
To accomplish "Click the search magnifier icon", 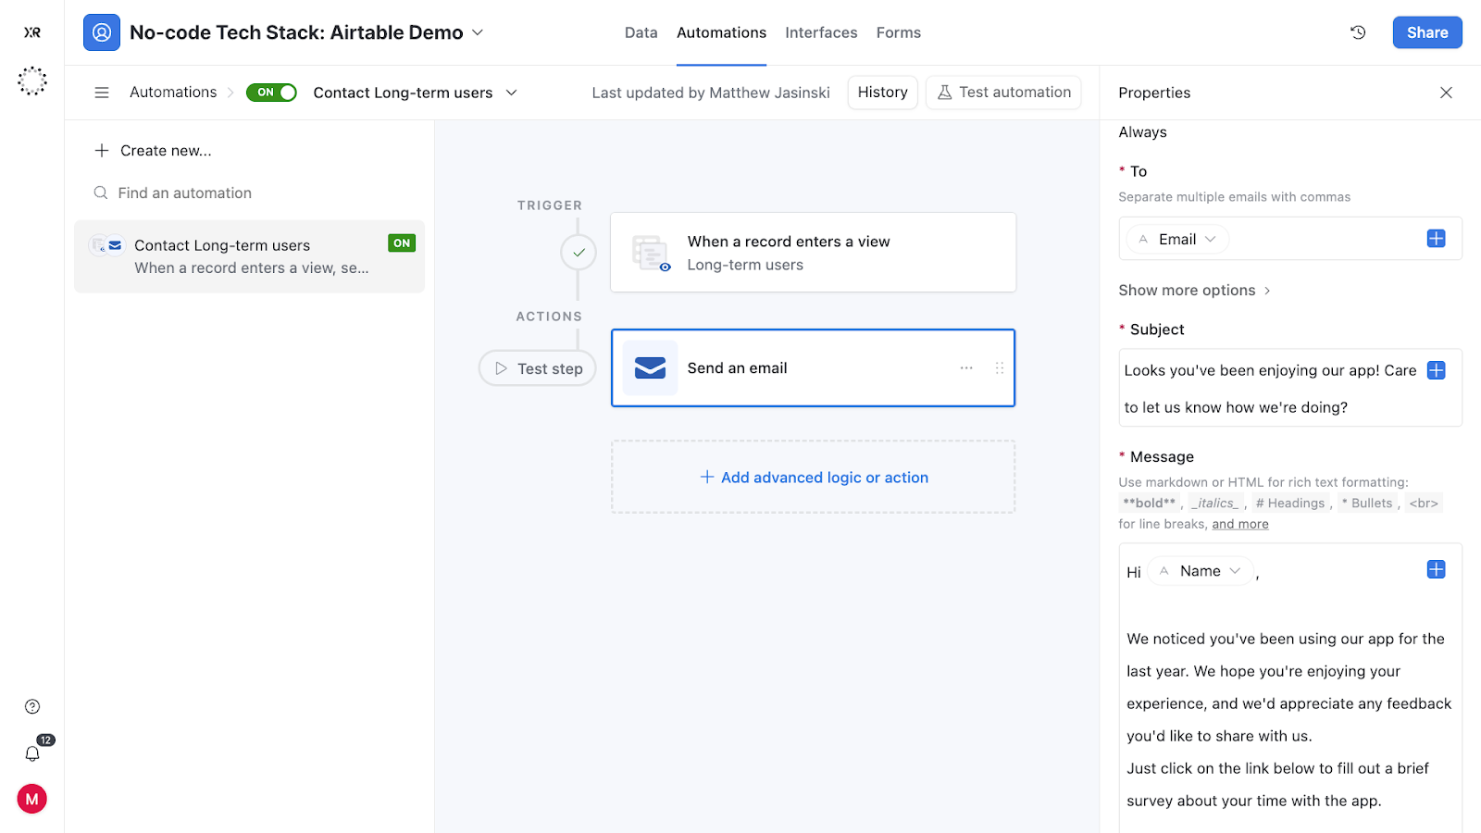I will tap(101, 193).
